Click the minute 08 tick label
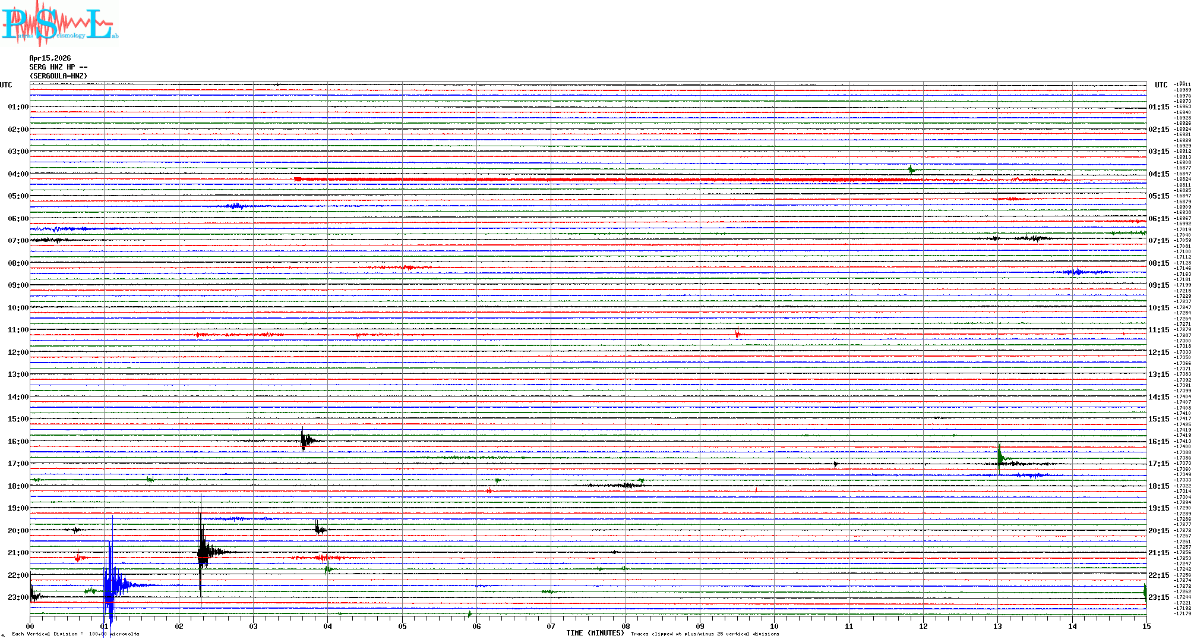This screenshot has height=642, width=1194. coord(626,626)
